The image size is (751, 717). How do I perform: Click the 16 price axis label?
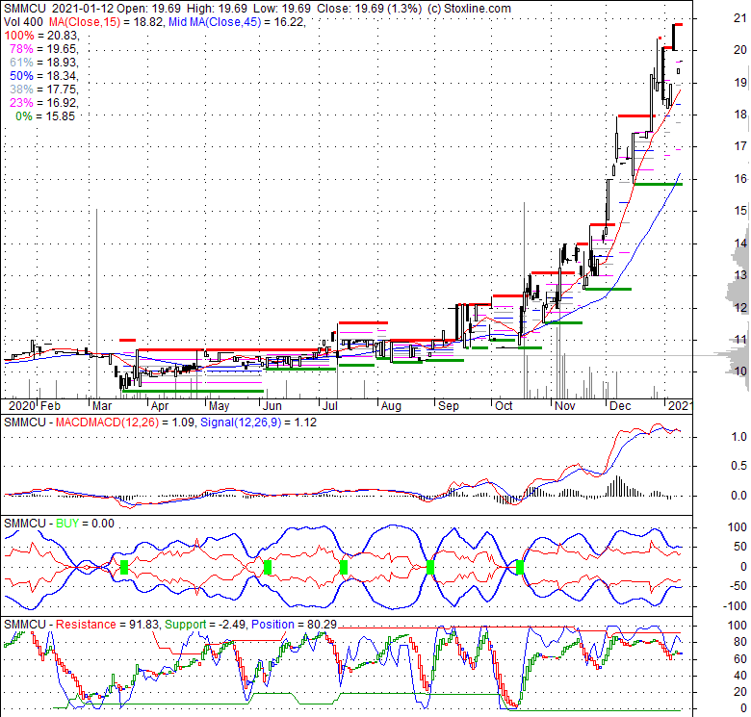[x=740, y=179]
